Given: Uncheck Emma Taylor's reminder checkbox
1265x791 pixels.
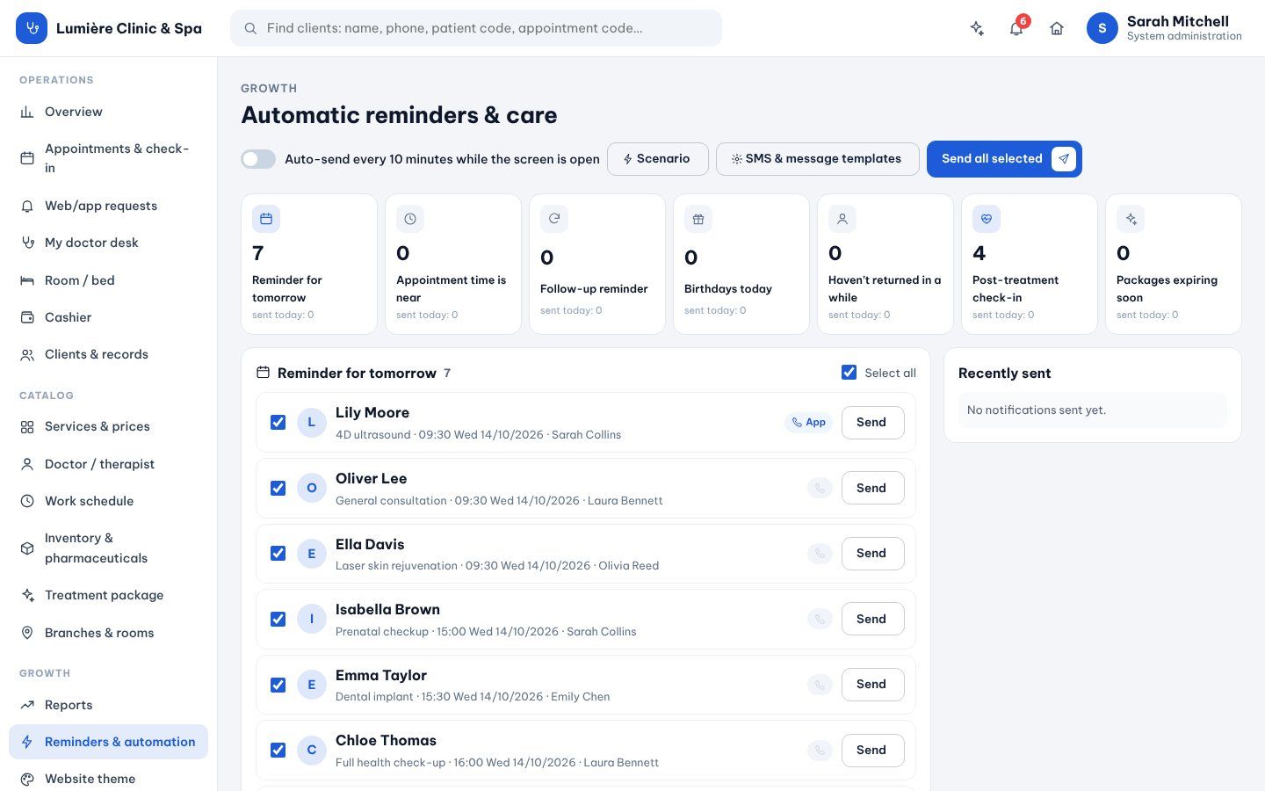Looking at the screenshot, I should (278, 685).
